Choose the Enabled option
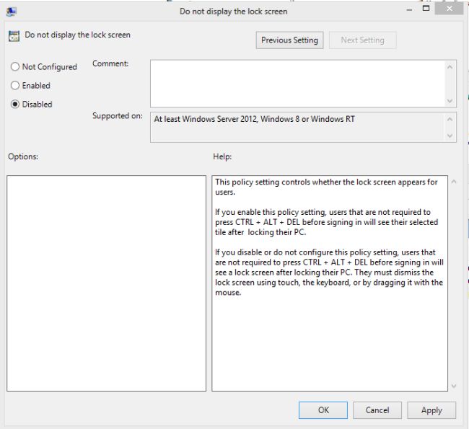 15,86
